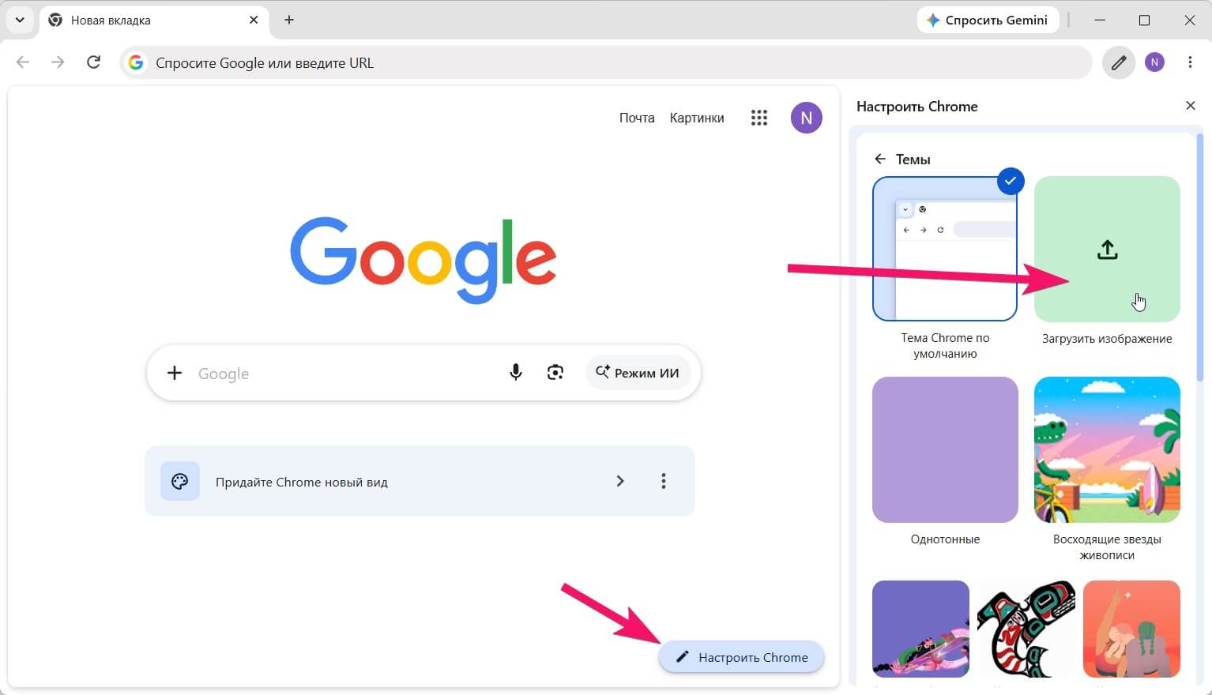Maximize the Chrome window
1212x695 pixels.
coord(1144,20)
